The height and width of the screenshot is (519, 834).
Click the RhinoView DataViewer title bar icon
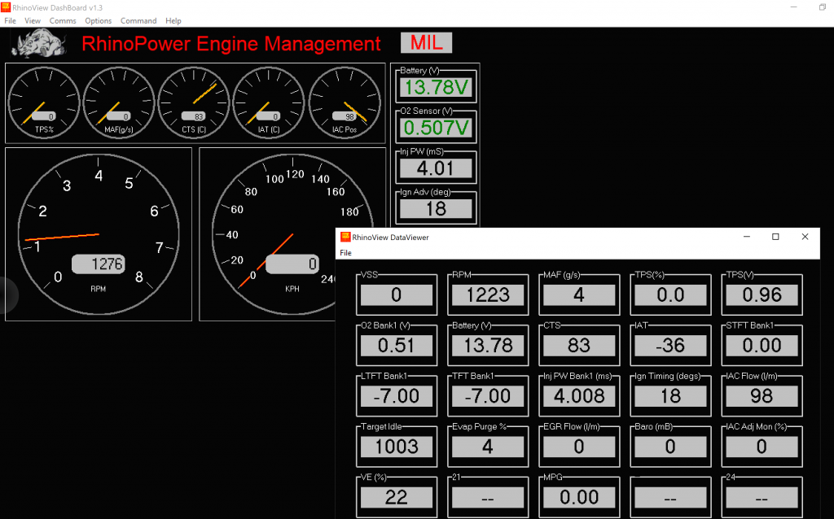[x=345, y=237]
